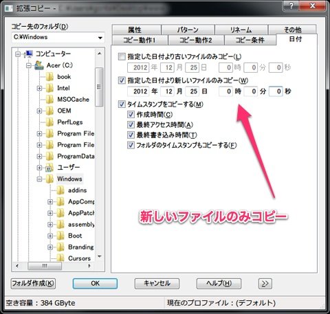Click the 拡張コピー title bar app icon

(9, 8)
